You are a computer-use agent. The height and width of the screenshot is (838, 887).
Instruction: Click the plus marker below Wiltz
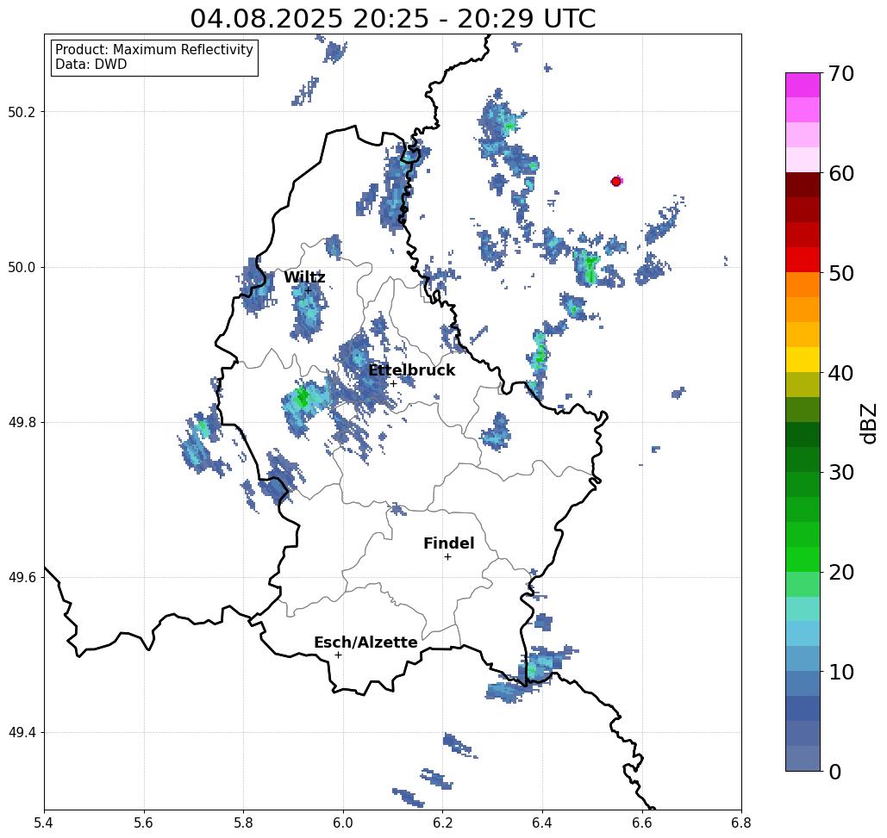tap(309, 290)
